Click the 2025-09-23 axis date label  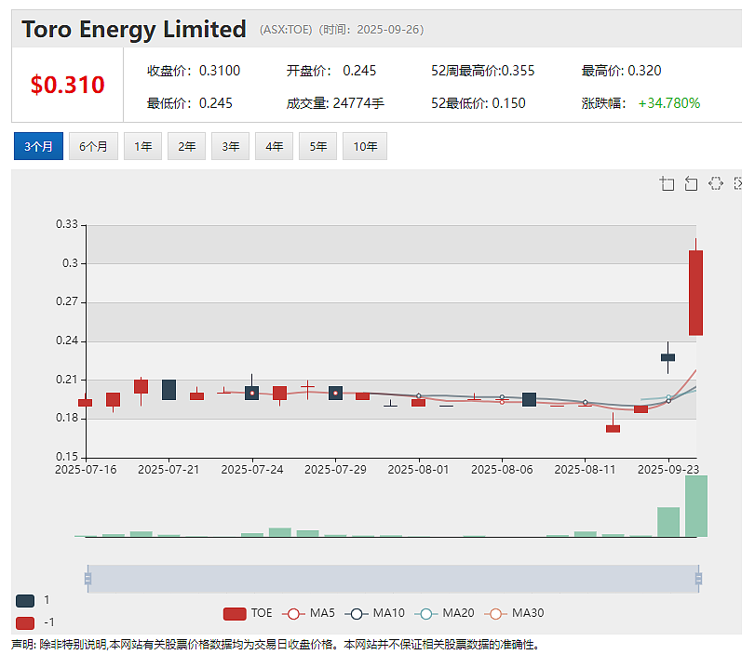click(x=668, y=470)
